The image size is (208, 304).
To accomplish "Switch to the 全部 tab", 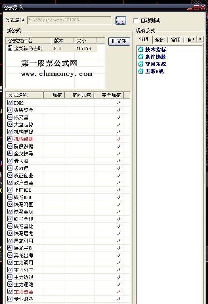I will point(160,40).
